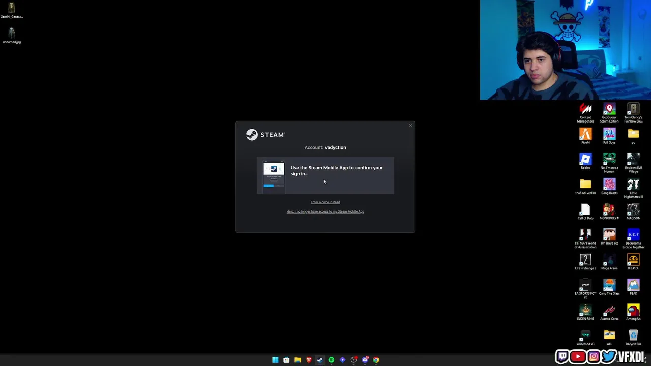Viewport: 651px width, 366px height.
Task: Open Google Chrome from taskbar
Action: click(x=376, y=360)
